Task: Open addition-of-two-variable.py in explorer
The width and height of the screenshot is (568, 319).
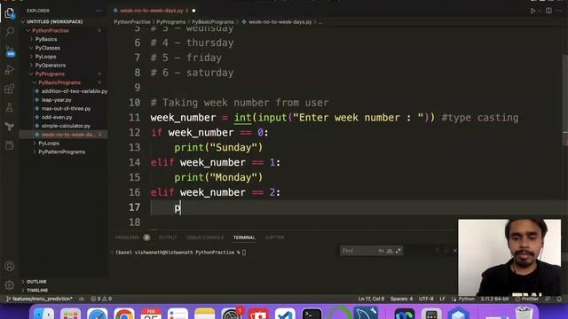Action: point(75,91)
